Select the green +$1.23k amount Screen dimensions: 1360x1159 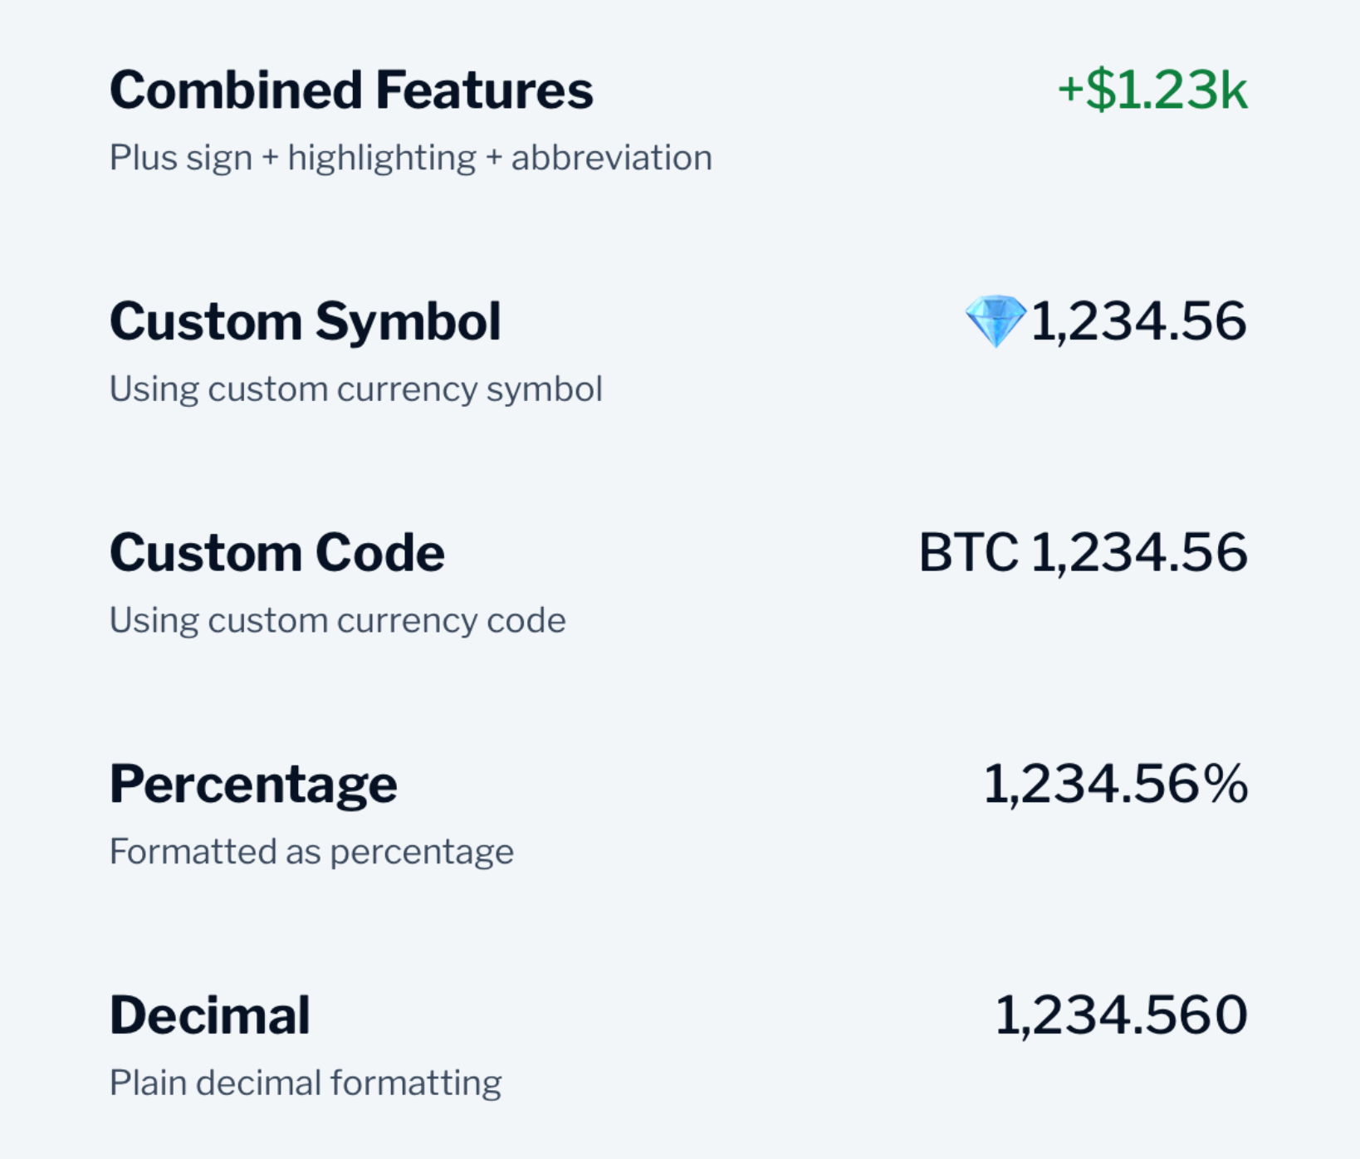[1152, 90]
